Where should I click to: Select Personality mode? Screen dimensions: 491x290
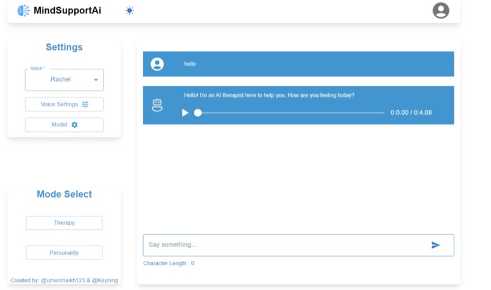(64, 253)
